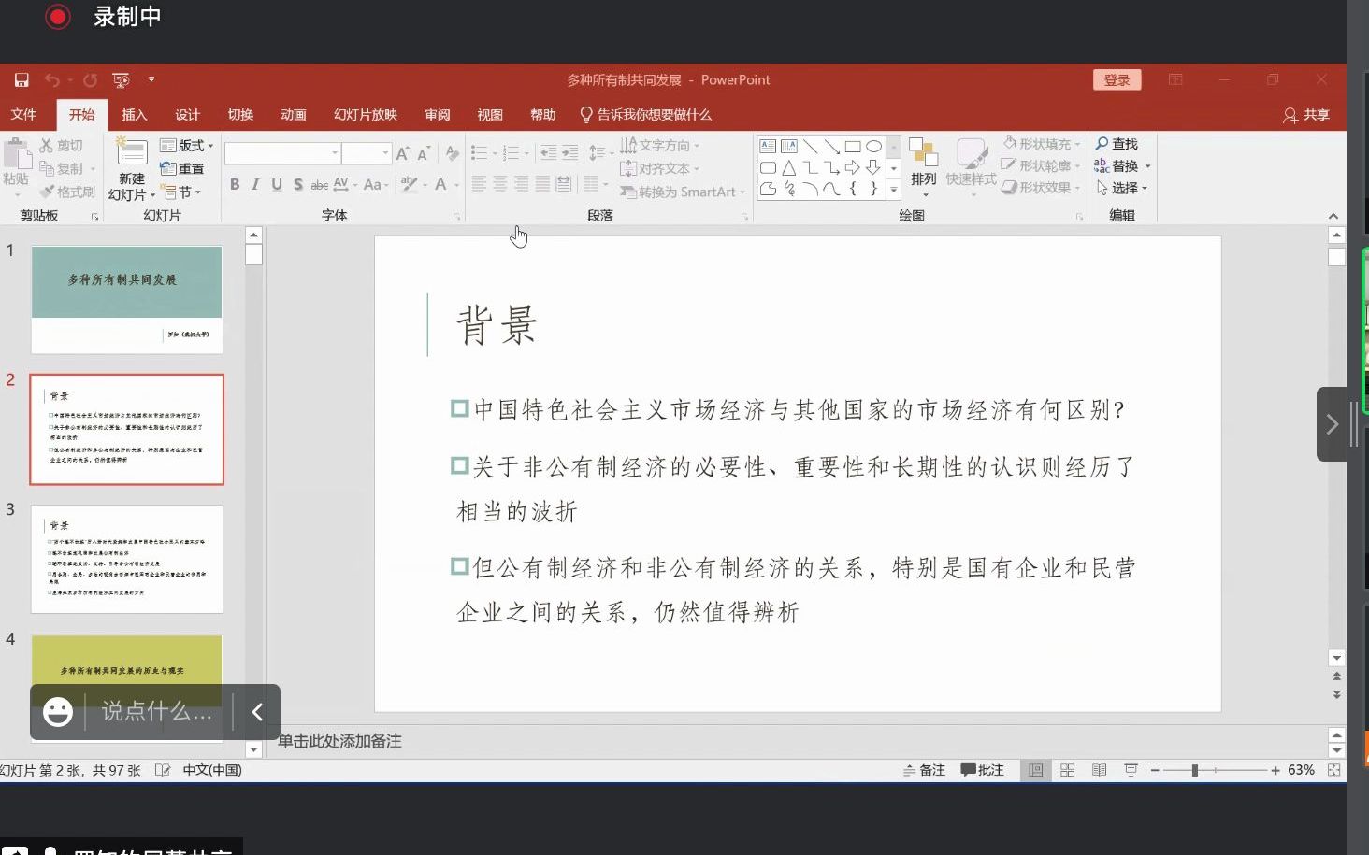
Task: Select slide 3 thumbnail in the panel
Action: coord(127,559)
